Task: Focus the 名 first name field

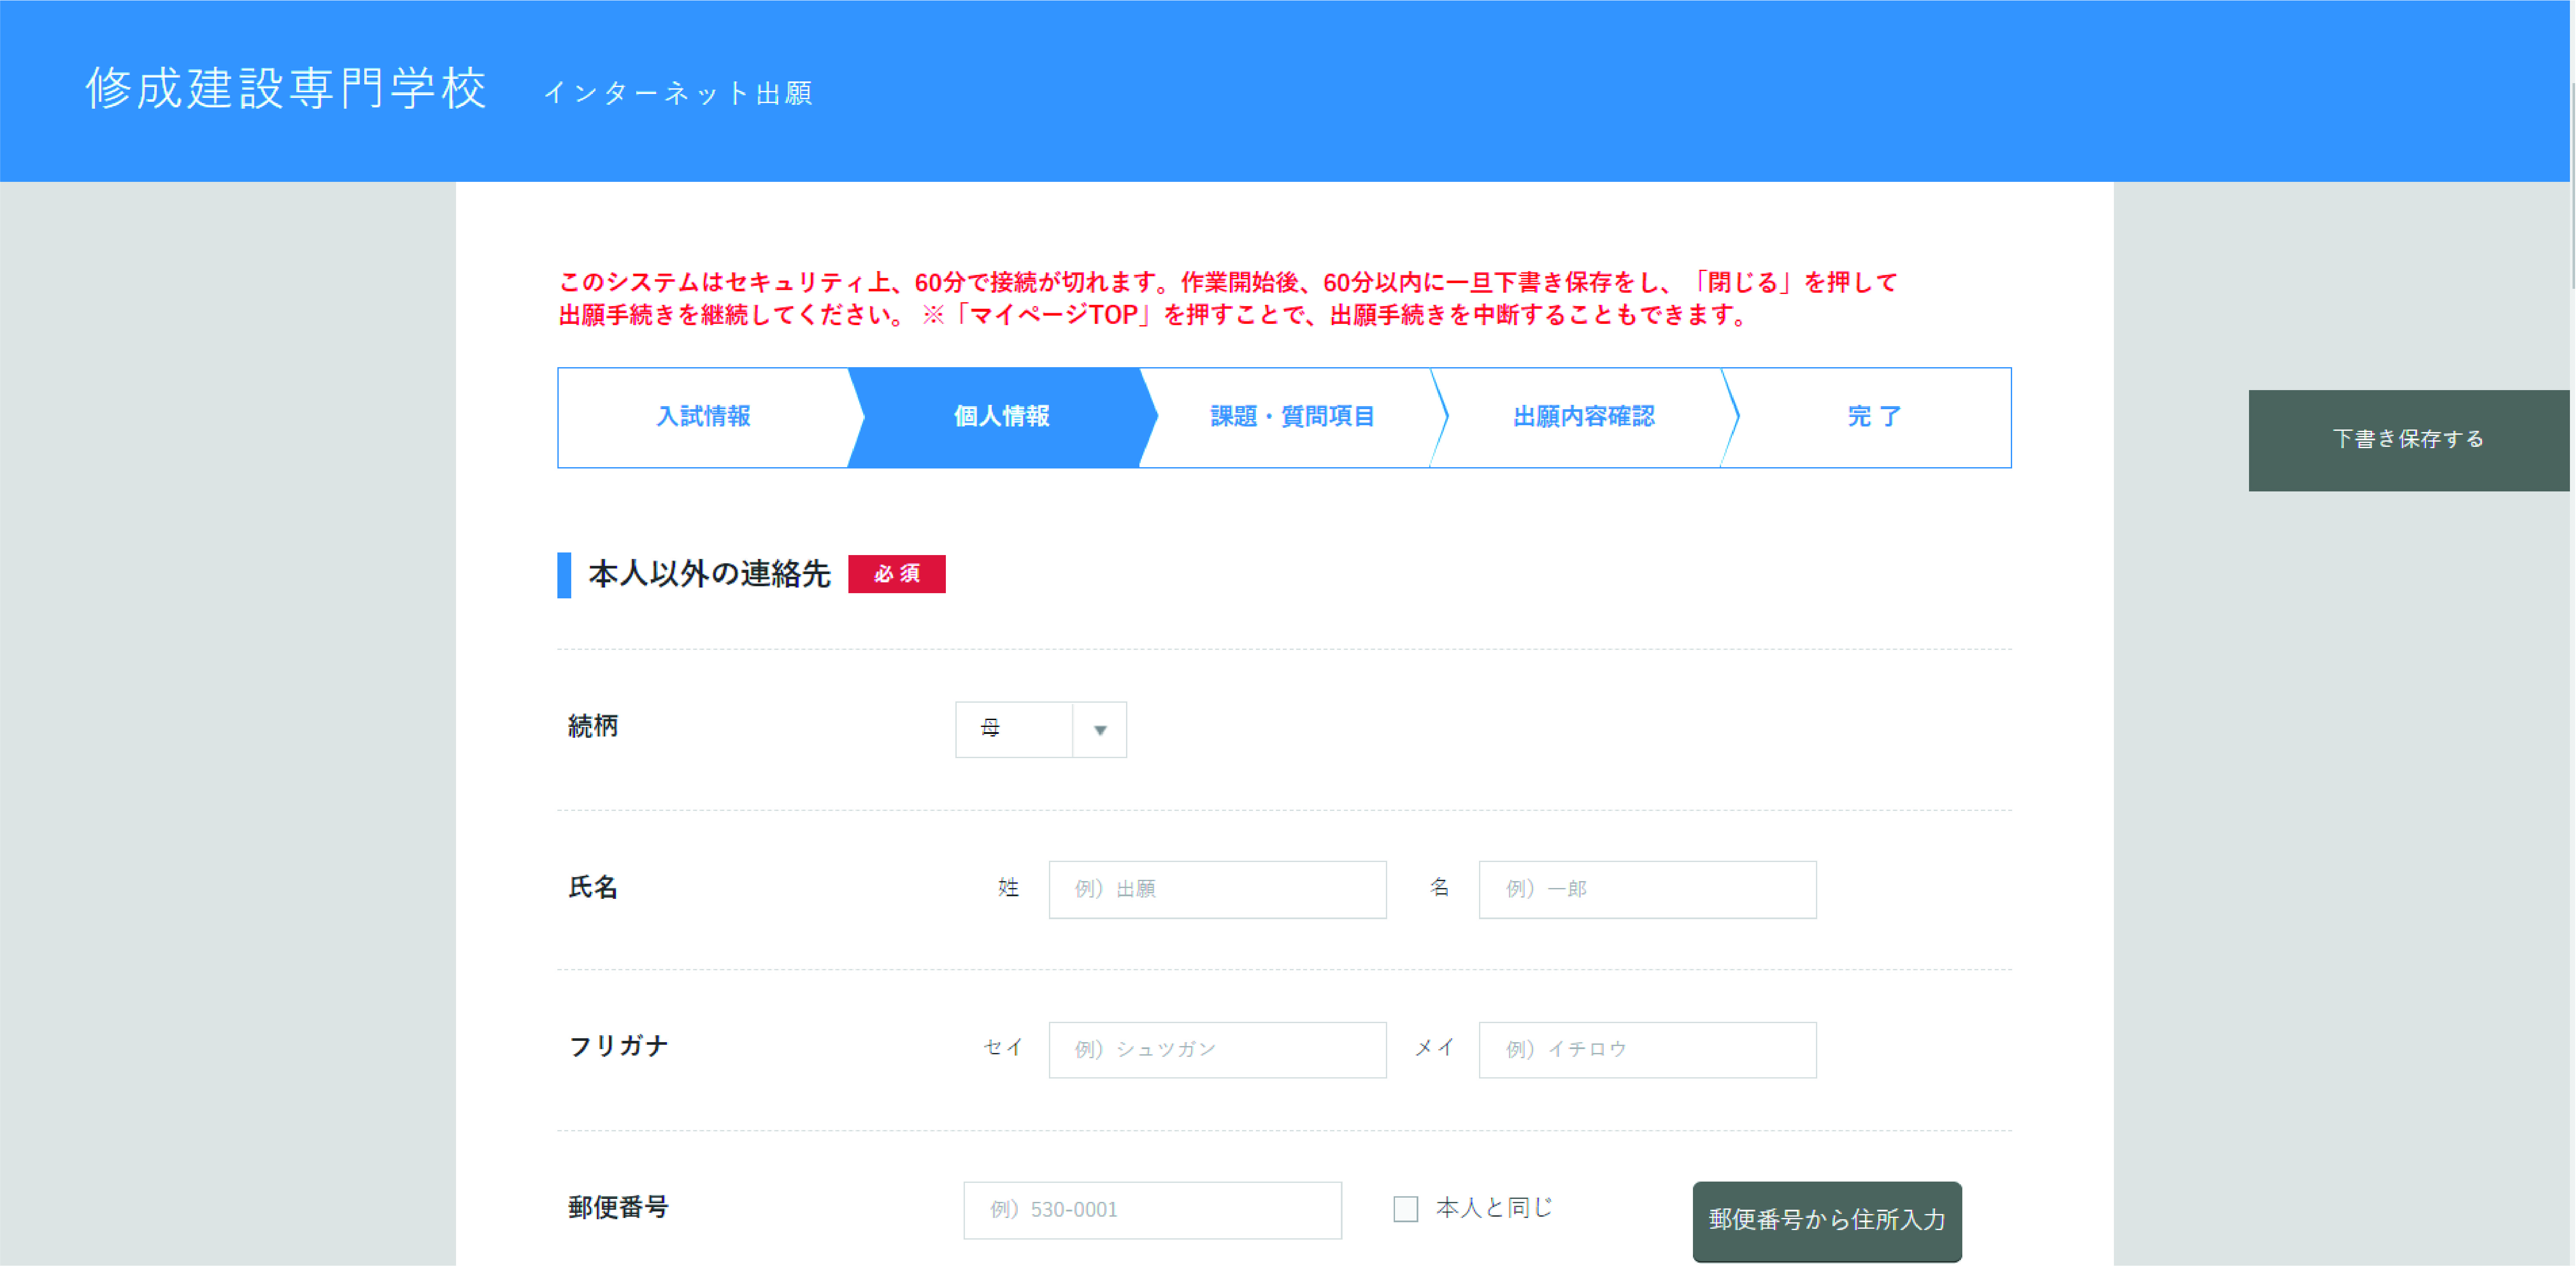Action: click(x=1646, y=889)
